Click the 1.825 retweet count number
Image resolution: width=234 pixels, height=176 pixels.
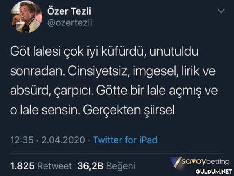(22, 166)
